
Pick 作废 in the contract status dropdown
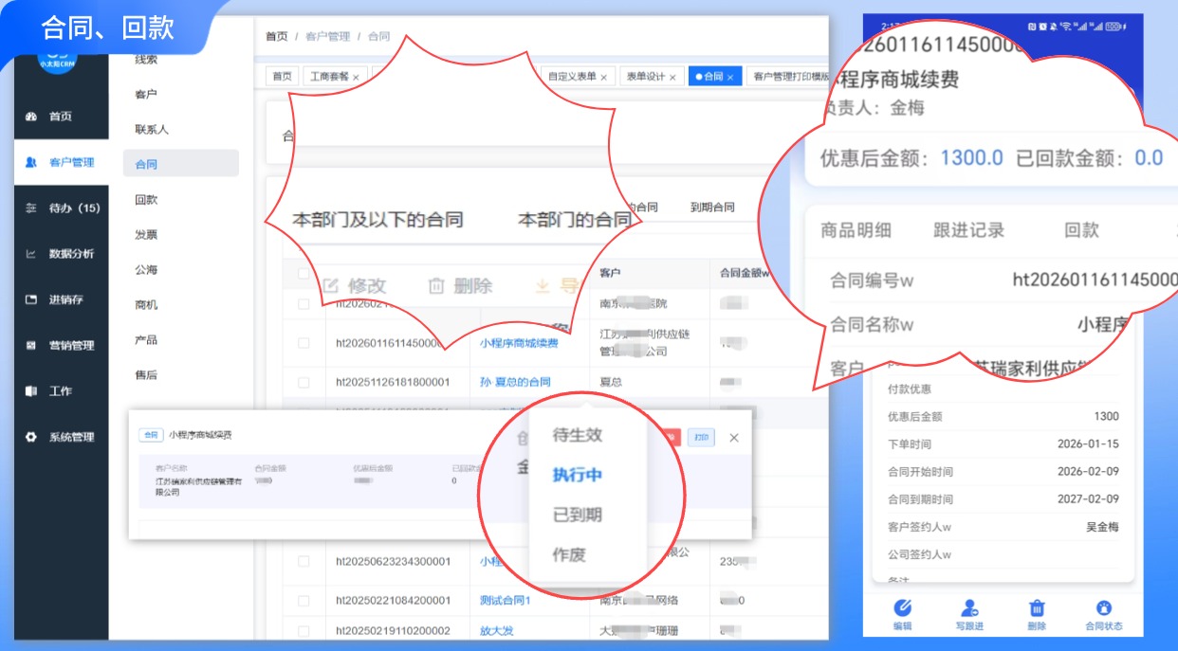click(569, 555)
